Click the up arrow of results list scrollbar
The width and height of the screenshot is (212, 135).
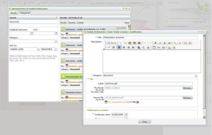(x=129, y=26)
